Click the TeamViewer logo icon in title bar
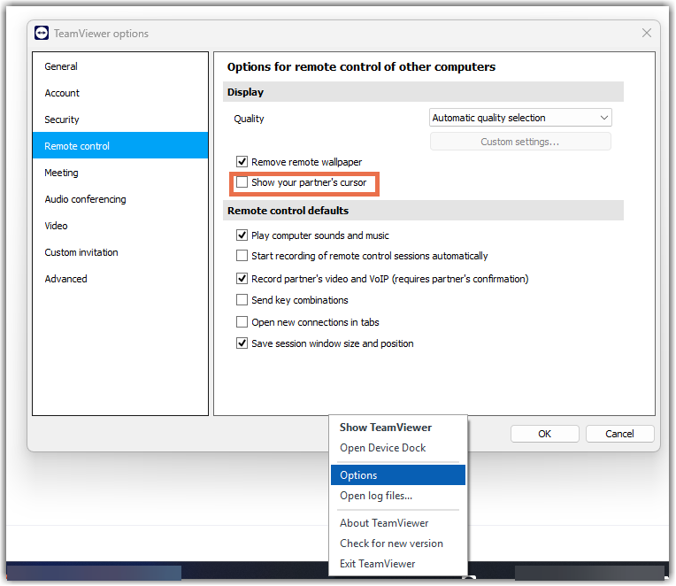The height and width of the screenshot is (586, 676). [x=42, y=34]
